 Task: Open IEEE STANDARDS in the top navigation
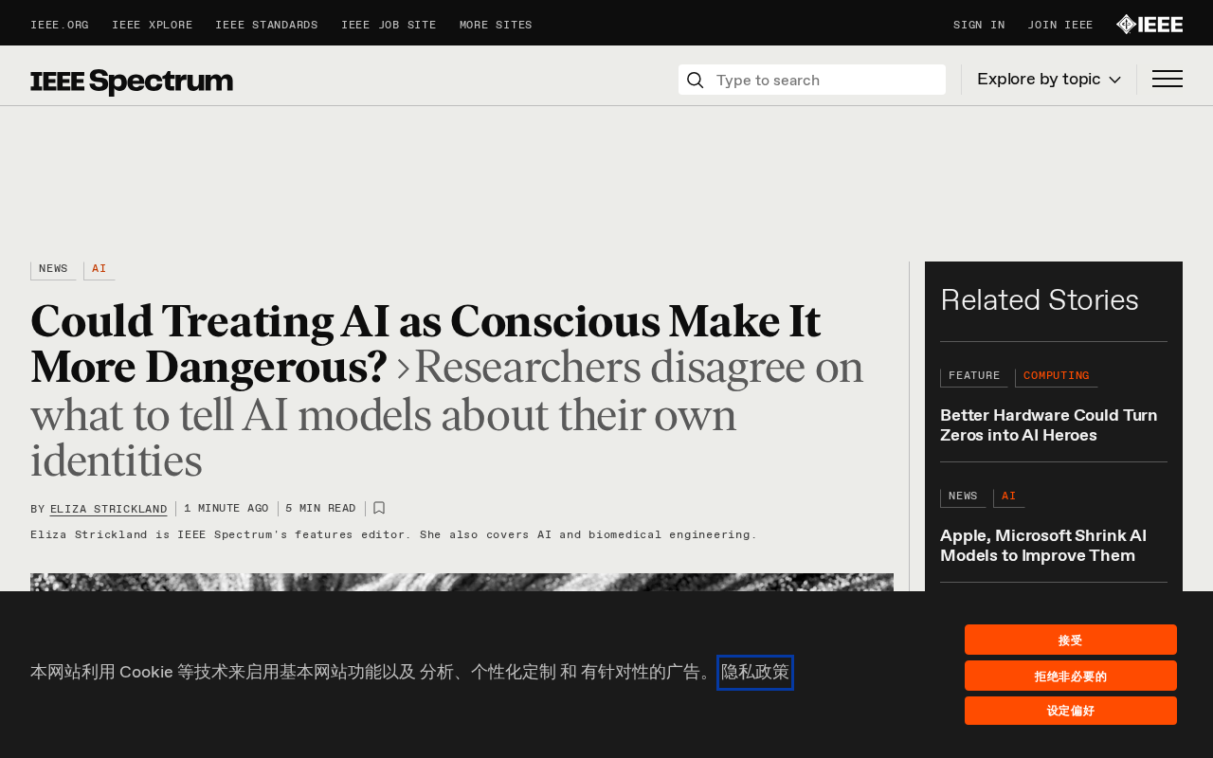(x=266, y=26)
